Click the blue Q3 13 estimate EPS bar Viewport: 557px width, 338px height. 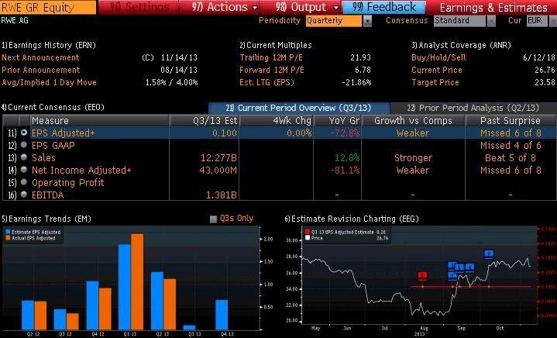[x=189, y=327]
